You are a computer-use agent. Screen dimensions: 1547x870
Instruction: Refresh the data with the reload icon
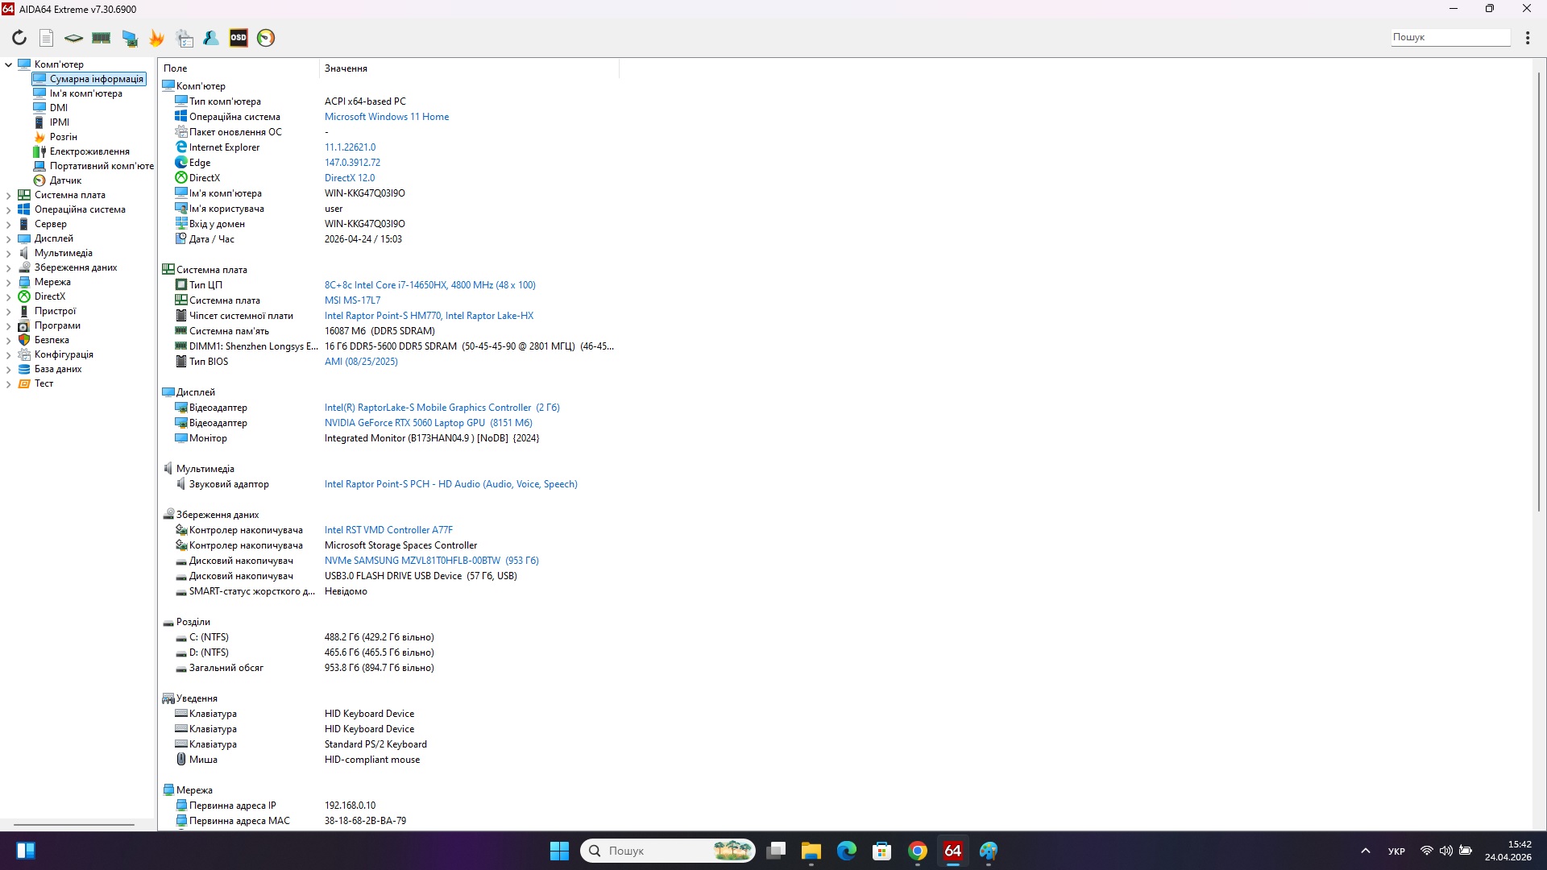[x=19, y=38]
